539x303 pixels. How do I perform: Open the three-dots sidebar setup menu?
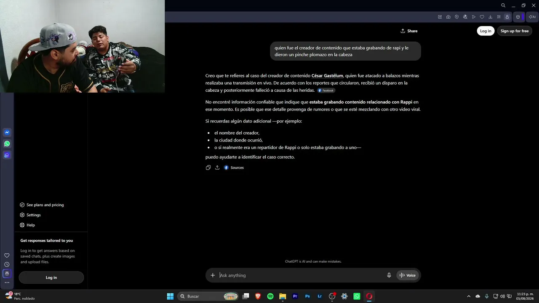coord(7,282)
